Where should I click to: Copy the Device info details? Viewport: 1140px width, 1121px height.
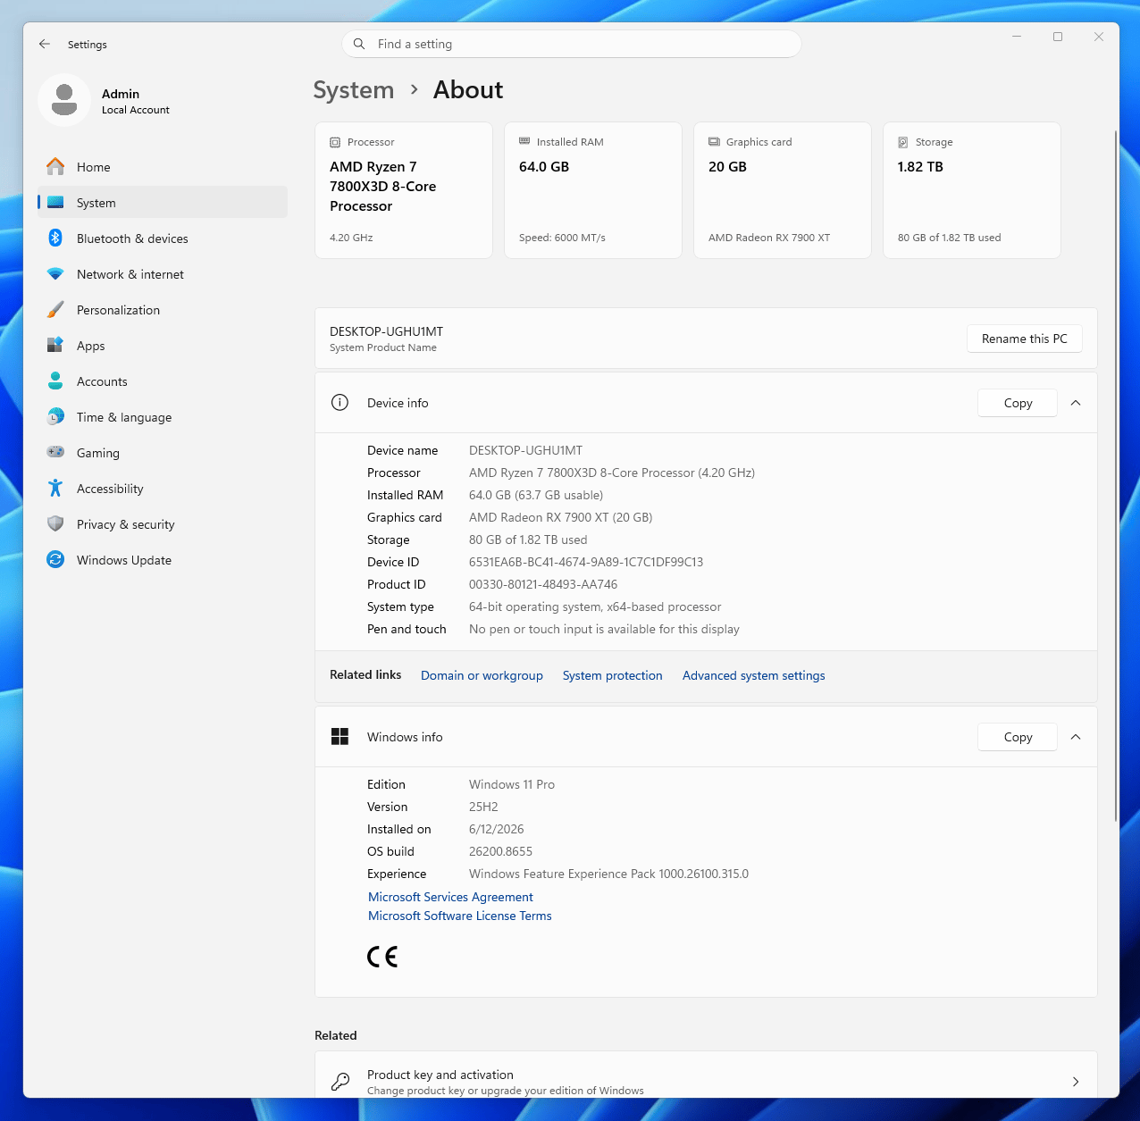(x=1018, y=403)
